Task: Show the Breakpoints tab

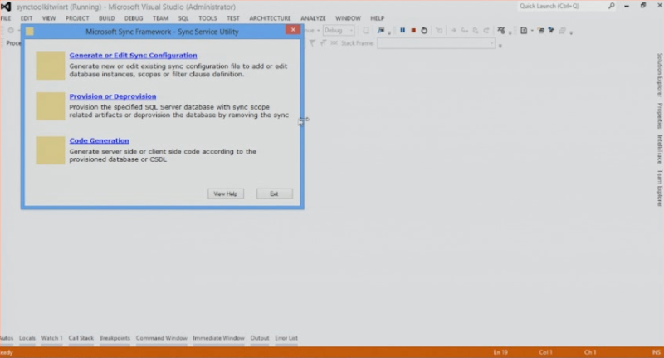Action: pos(115,338)
